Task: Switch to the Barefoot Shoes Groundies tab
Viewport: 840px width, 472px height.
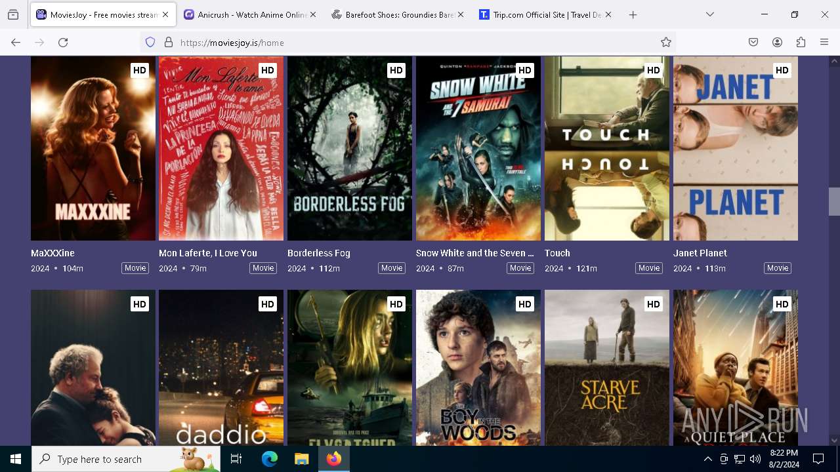Action: [x=399, y=14]
